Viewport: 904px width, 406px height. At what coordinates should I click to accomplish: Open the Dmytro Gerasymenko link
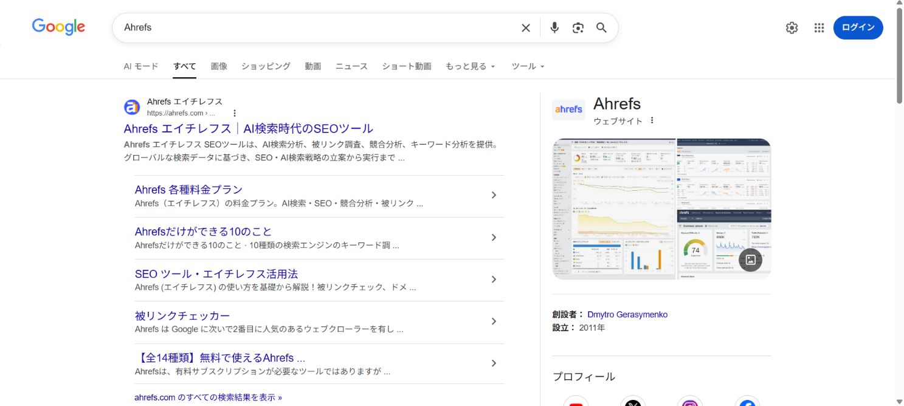click(627, 314)
